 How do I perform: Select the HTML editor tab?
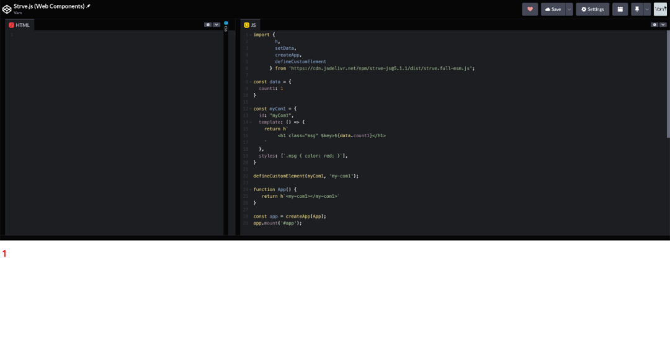tap(19, 25)
